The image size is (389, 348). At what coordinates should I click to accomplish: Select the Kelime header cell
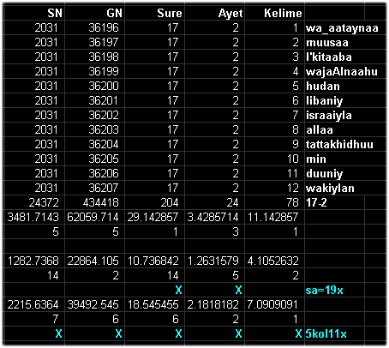(x=274, y=13)
